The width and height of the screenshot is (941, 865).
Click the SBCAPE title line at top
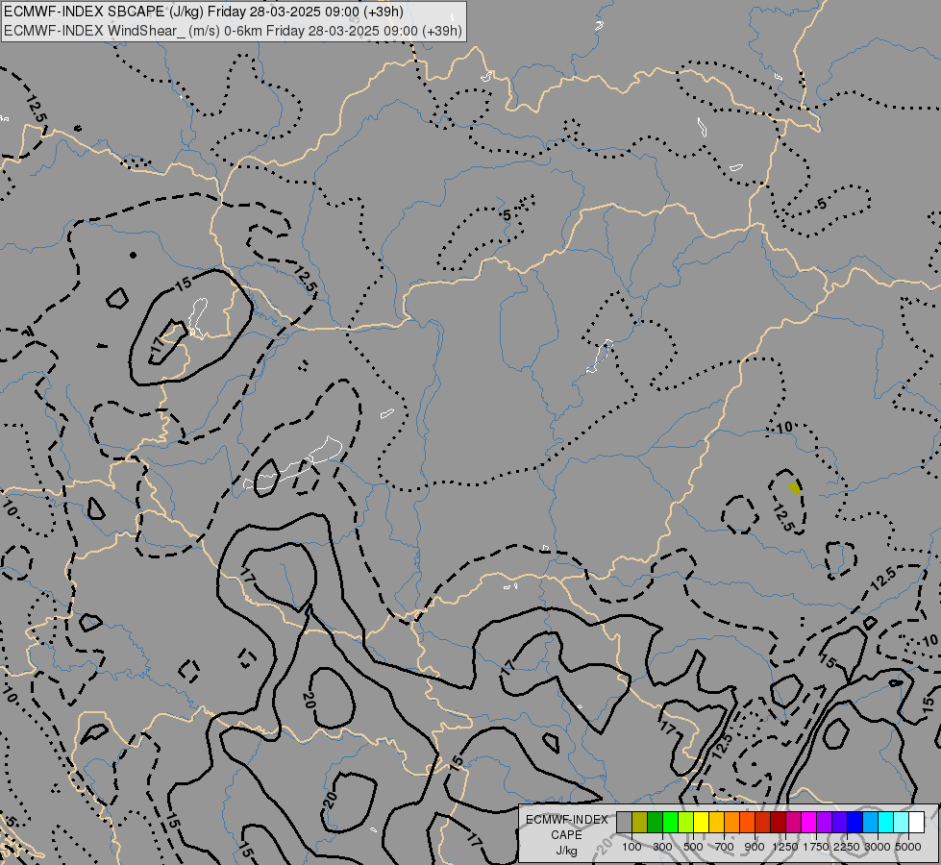pos(204,12)
